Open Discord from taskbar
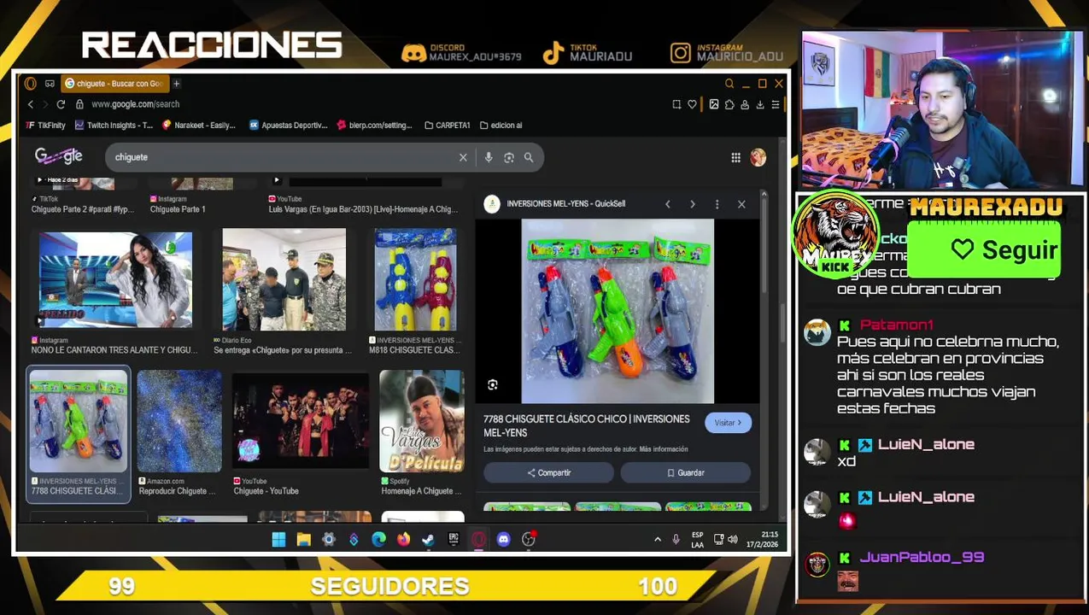1089x615 pixels. (x=503, y=539)
